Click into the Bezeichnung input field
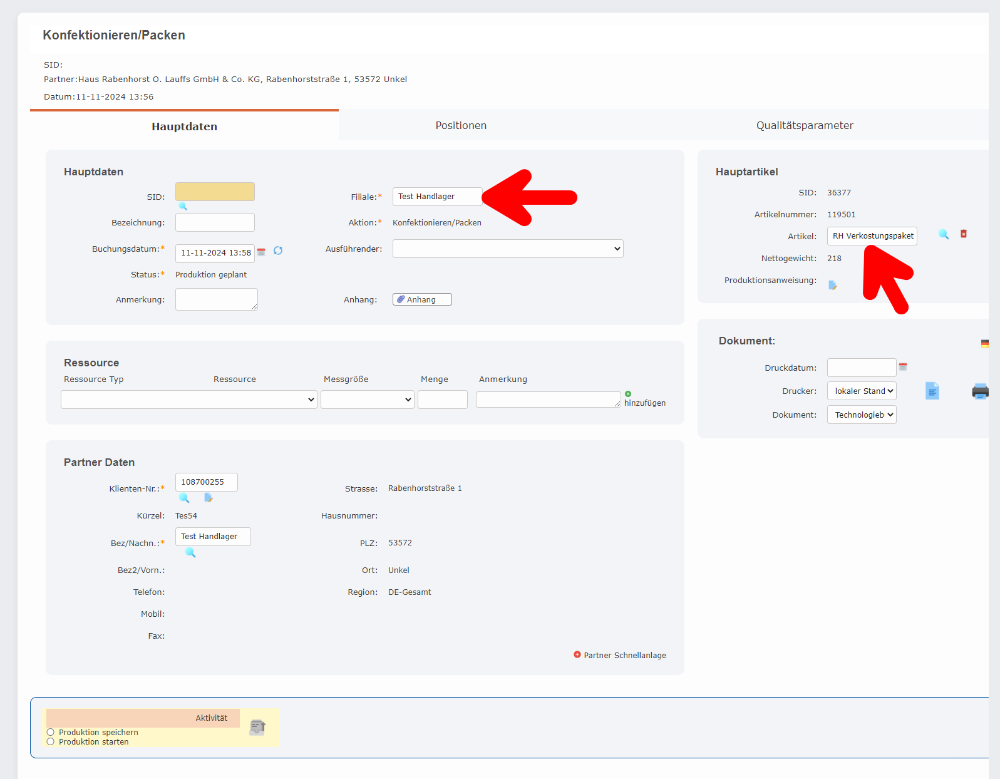The height and width of the screenshot is (779, 1000). 215,222
